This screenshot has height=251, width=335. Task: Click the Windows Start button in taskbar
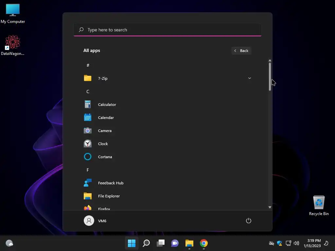pos(132,243)
